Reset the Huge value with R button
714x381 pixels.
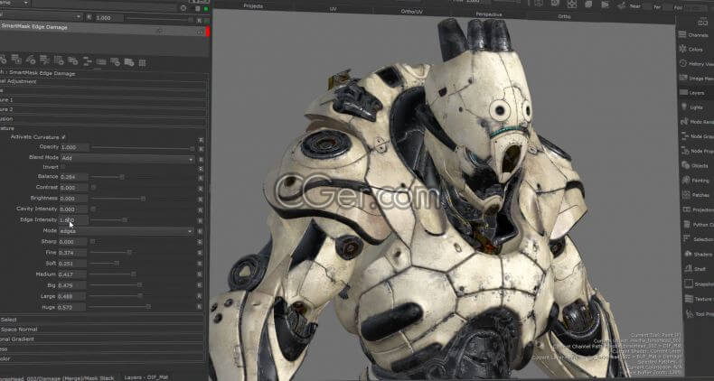coord(200,307)
